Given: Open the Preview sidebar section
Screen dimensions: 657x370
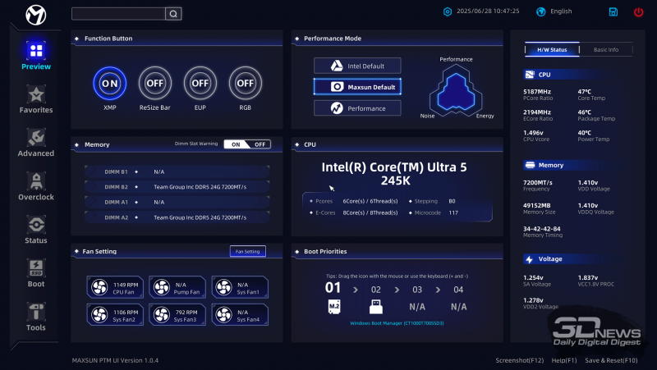Looking at the screenshot, I should tap(36, 55).
